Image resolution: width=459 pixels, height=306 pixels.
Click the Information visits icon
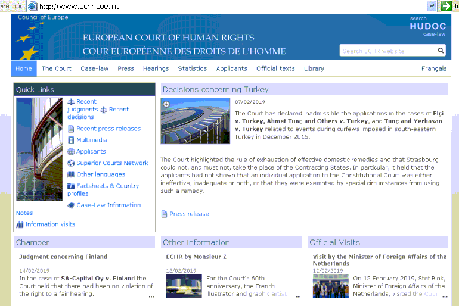pyautogui.click(x=20, y=224)
